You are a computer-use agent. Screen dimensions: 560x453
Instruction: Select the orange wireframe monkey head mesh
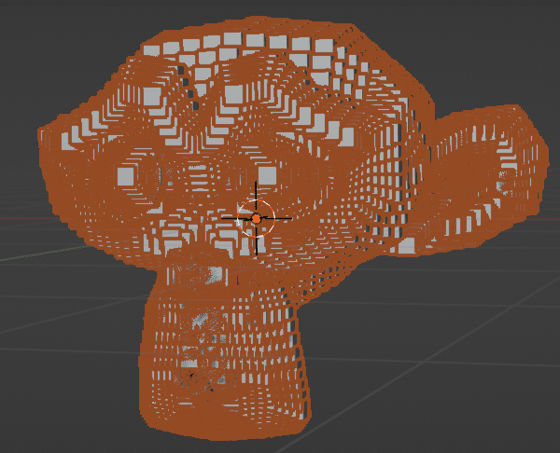tap(293, 228)
